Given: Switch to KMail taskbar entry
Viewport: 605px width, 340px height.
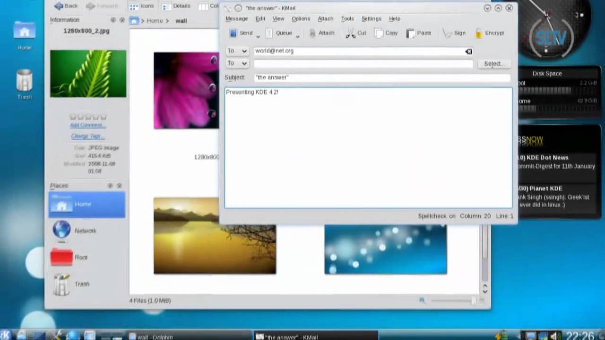Looking at the screenshot, I should [316, 337].
